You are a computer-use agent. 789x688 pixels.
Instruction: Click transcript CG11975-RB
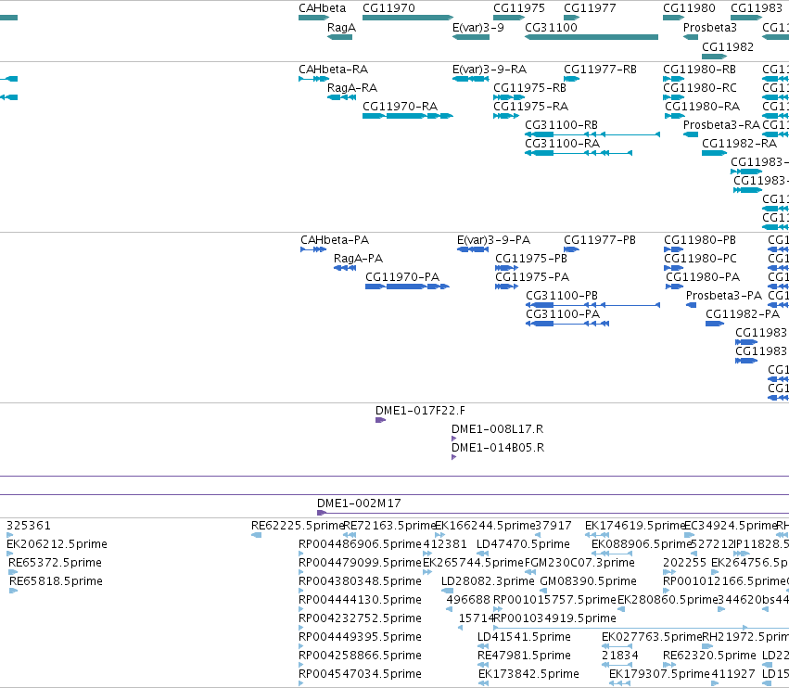pos(509,97)
